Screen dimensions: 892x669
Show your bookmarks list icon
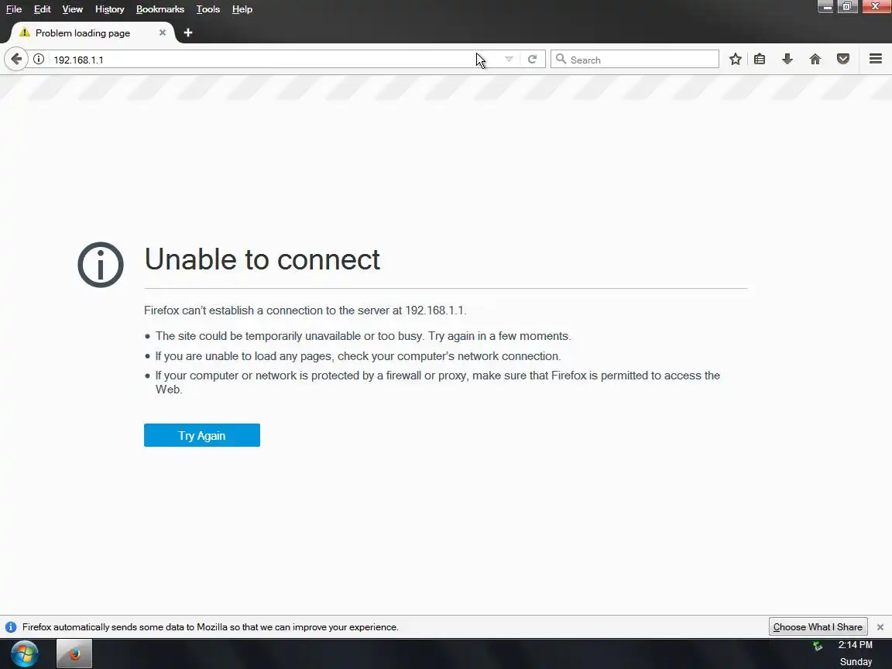[760, 59]
